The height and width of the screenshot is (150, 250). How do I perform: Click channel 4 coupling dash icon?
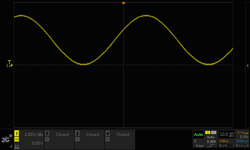click(x=108, y=139)
